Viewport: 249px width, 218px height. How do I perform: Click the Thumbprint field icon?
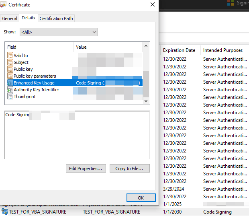tap(10, 97)
